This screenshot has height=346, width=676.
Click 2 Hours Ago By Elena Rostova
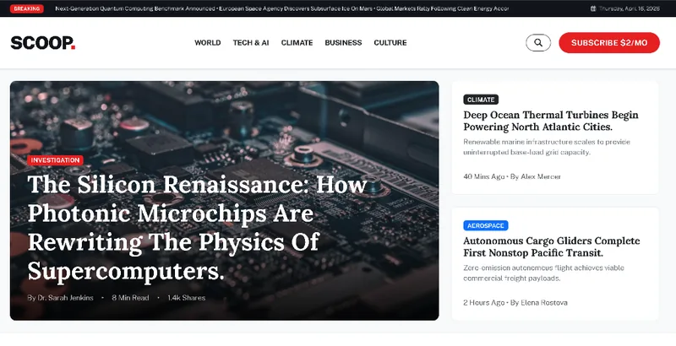[x=515, y=302]
